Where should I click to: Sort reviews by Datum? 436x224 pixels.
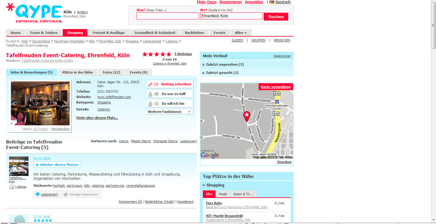tap(124, 141)
